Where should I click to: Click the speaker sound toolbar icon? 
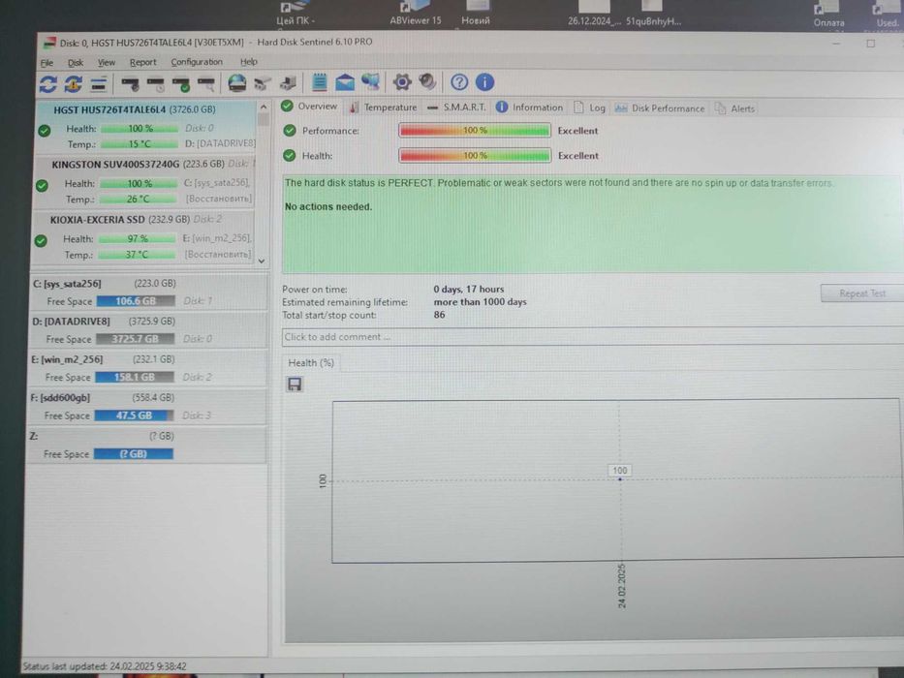[427, 81]
